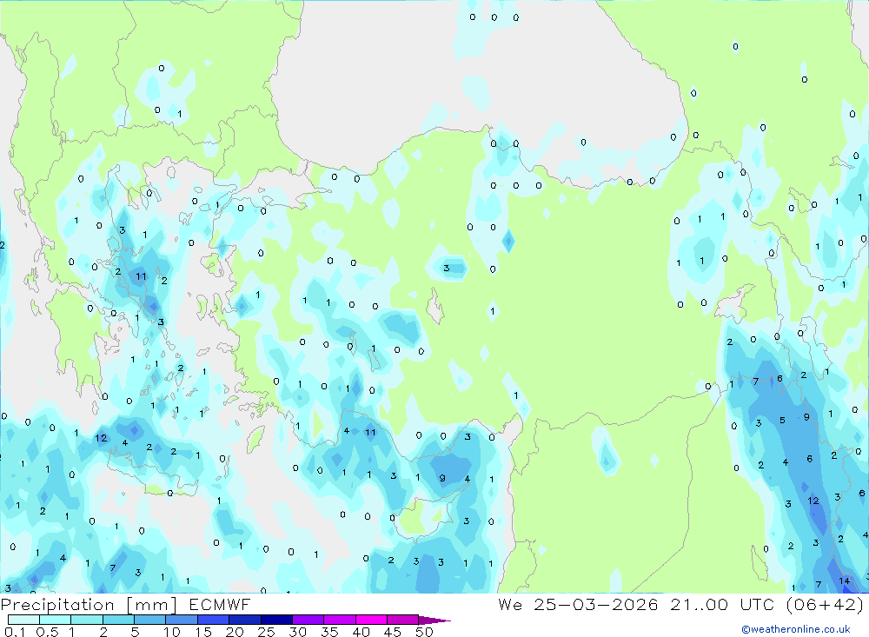Click the '50' legend scale label
This screenshot has height=637, width=869.
pyautogui.click(x=424, y=632)
